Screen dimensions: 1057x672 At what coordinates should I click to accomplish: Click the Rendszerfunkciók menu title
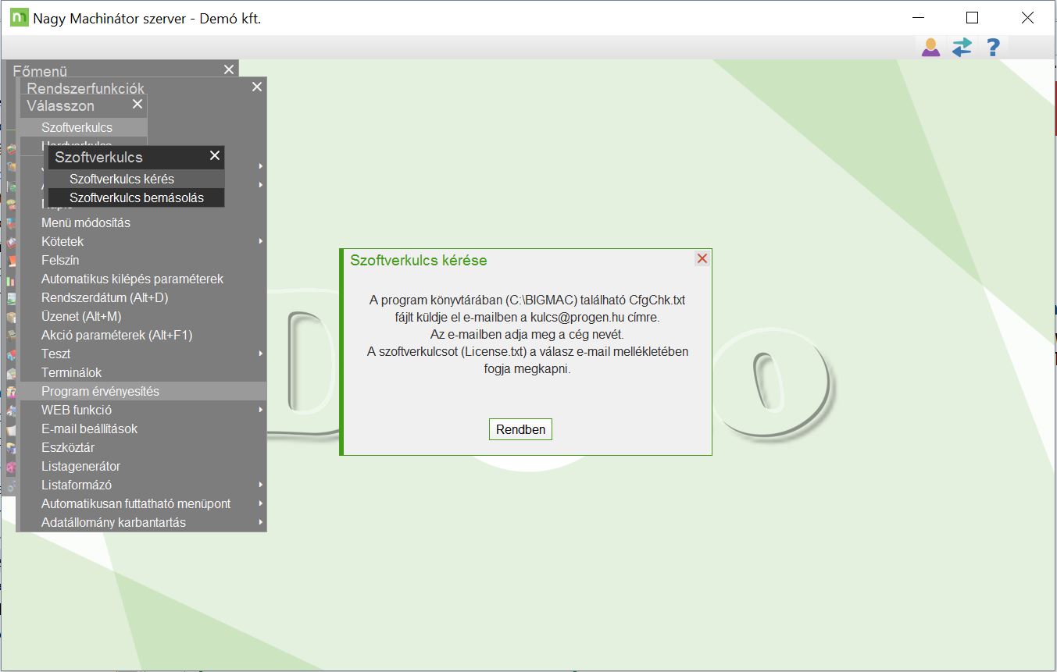pyautogui.click(x=86, y=88)
